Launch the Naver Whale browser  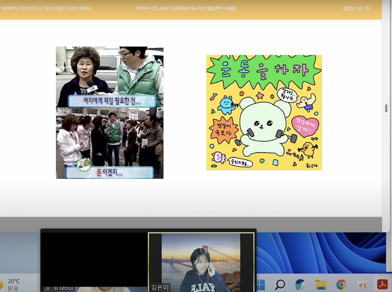click(300, 285)
